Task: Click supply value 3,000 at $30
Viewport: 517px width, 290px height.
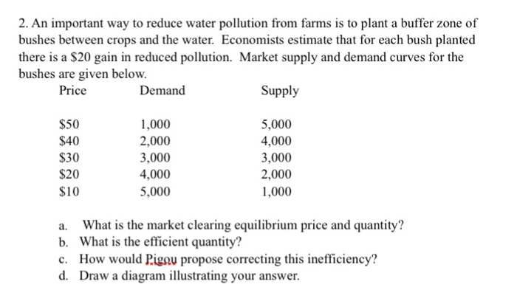Action: 276,158
